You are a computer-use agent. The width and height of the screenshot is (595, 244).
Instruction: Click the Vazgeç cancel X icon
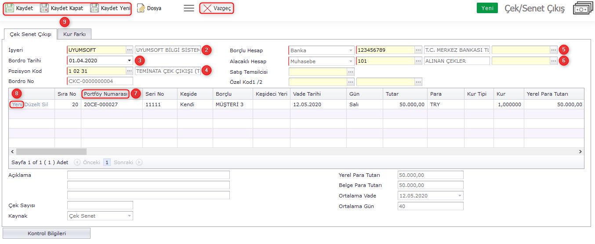[x=207, y=8]
